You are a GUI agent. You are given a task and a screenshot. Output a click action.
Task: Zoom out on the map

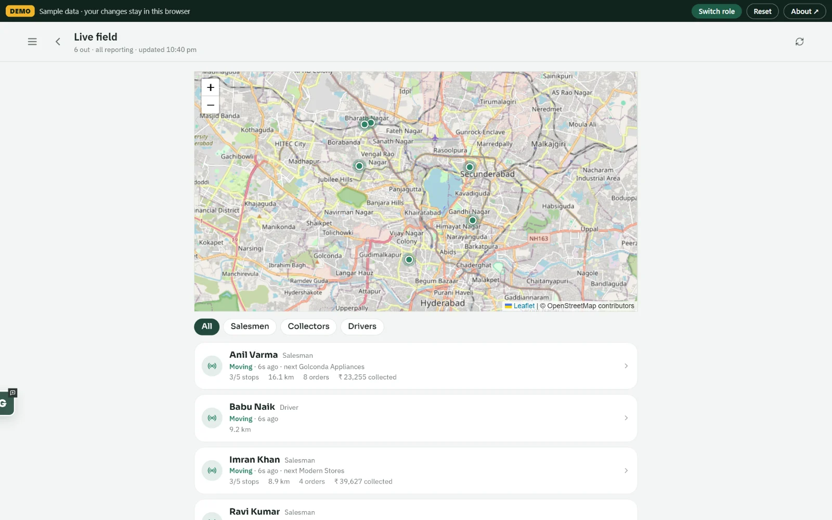[211, 105]
